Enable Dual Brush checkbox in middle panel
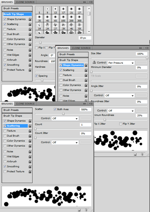Screen dimensions: 150x212 coord(61,80)
